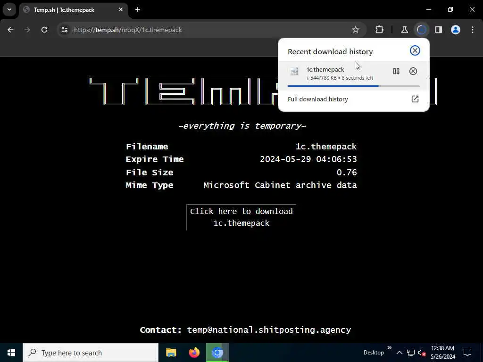
Task: Click the downloads progress icon in toolbar
Action: (x=421, y=30)
